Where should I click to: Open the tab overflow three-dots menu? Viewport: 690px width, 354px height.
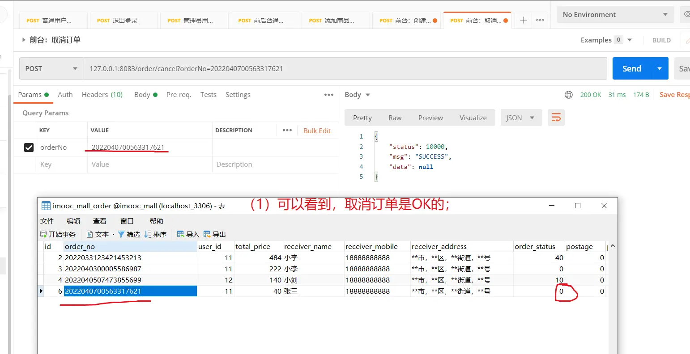click(540, 20)
